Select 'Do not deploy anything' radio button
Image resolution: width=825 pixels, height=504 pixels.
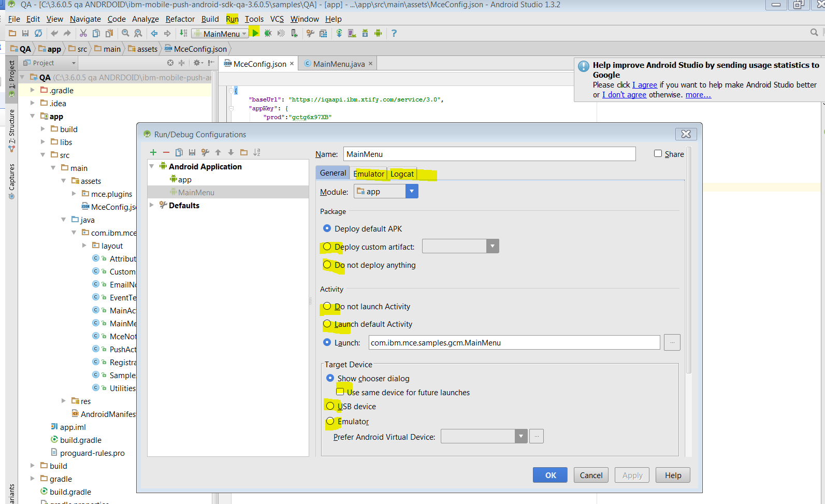[327, 265]
